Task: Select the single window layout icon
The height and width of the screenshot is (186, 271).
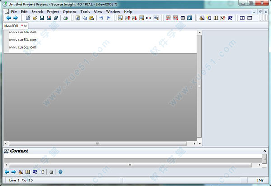Action: click(x=249, y=18)
